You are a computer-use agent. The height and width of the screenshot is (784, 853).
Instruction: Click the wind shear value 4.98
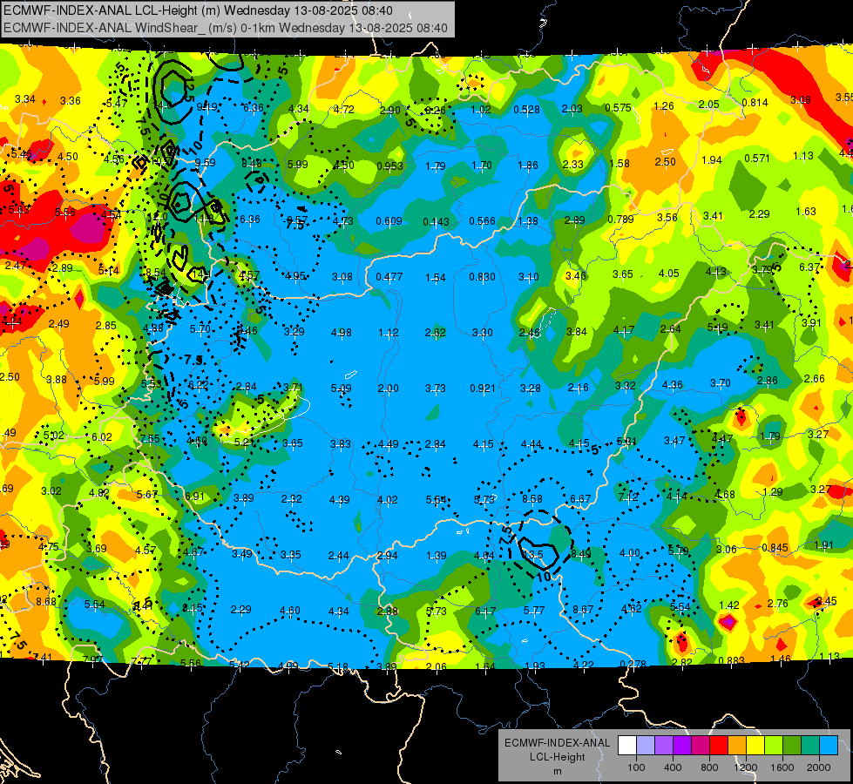coord(341,332)
